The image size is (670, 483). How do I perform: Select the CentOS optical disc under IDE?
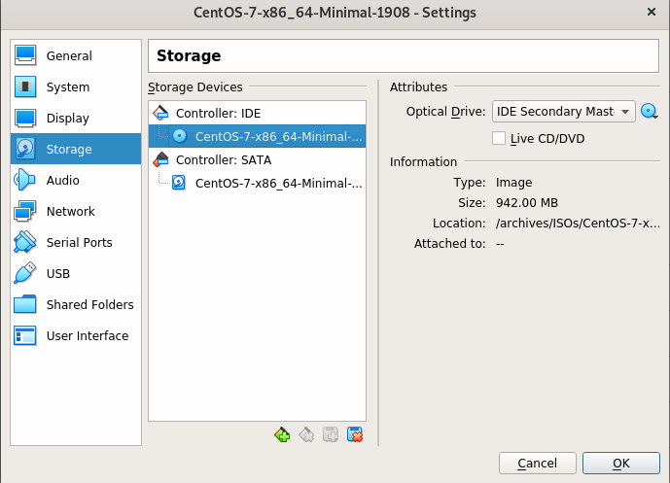258,136
